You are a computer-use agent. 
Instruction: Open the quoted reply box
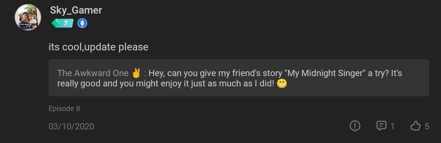click(239, 78)
